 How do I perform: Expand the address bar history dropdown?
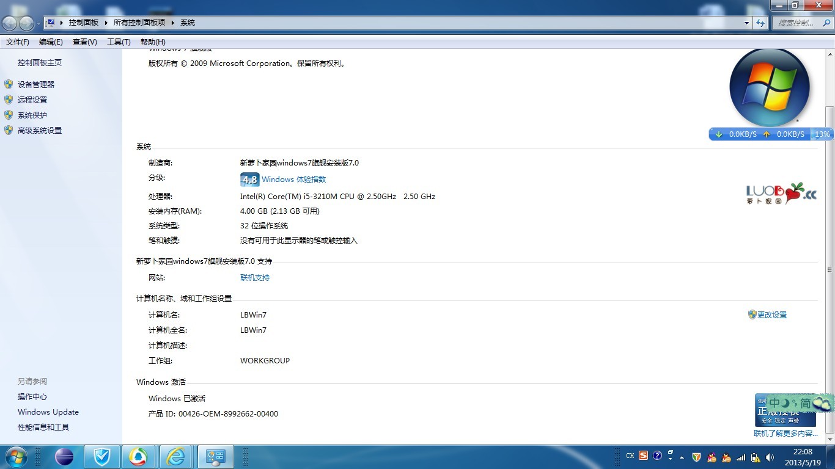click(x=747, y=23)
